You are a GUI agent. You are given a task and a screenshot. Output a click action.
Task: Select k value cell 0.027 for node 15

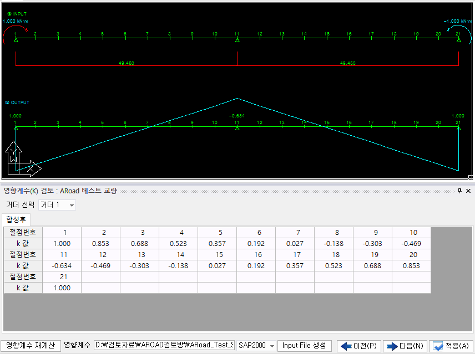point(217,266)
